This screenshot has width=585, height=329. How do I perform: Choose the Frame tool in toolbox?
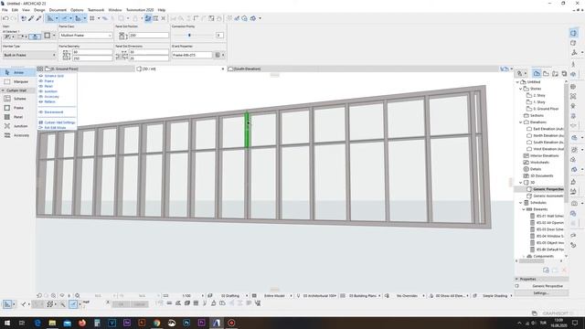click(17, 108)
